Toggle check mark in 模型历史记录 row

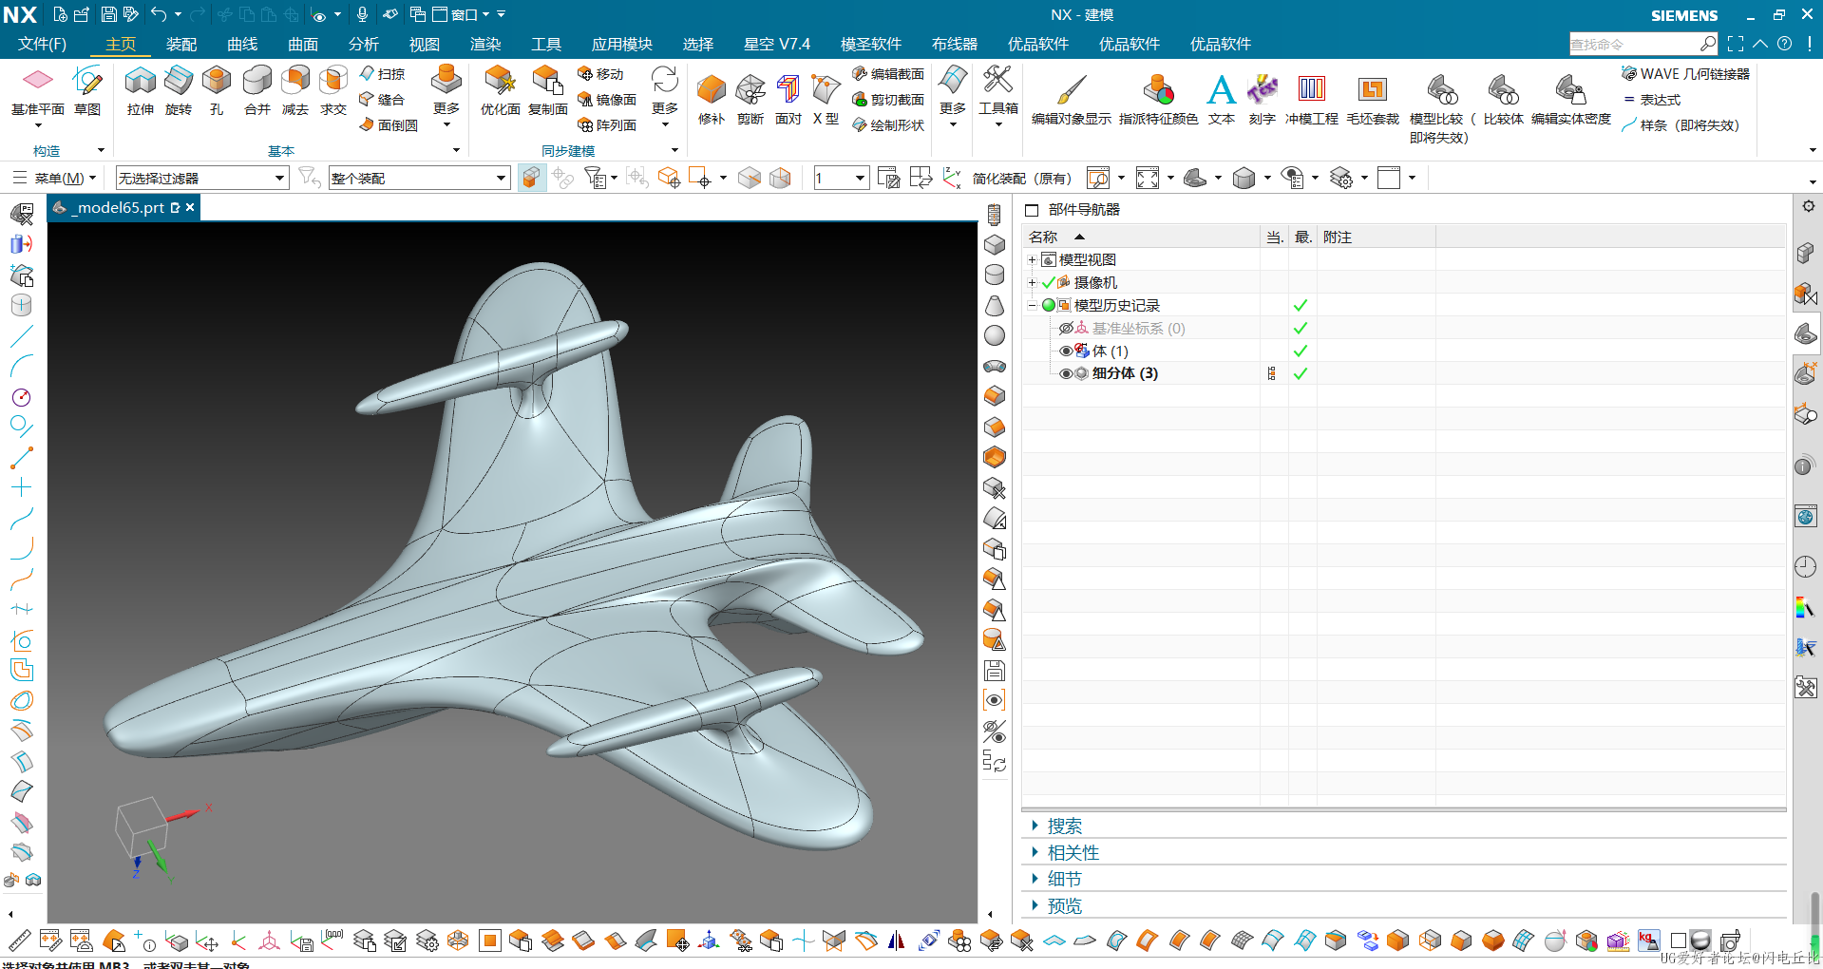[x=1301, y=305]
